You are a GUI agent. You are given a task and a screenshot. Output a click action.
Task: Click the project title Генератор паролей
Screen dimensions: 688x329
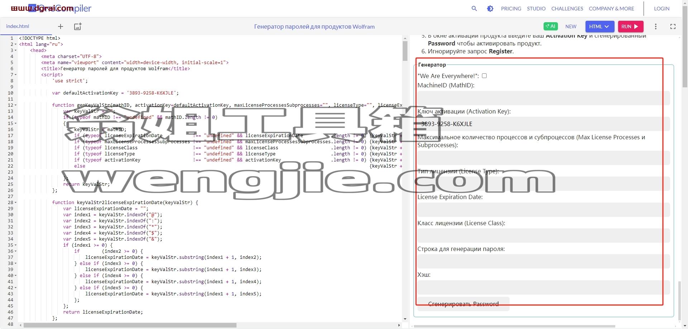click(314, 26)
